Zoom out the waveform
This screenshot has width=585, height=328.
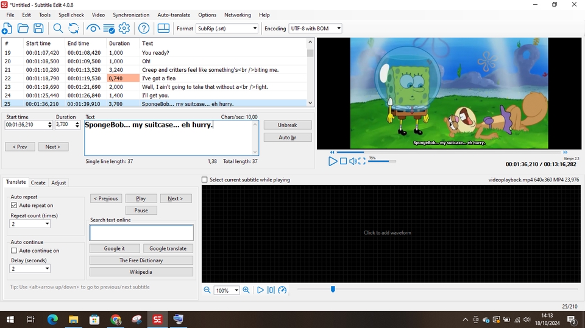click(207, 290)
